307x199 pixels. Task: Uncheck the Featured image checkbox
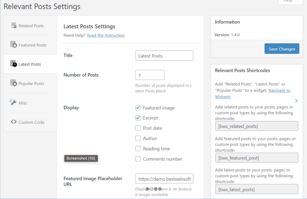point(138,108)
